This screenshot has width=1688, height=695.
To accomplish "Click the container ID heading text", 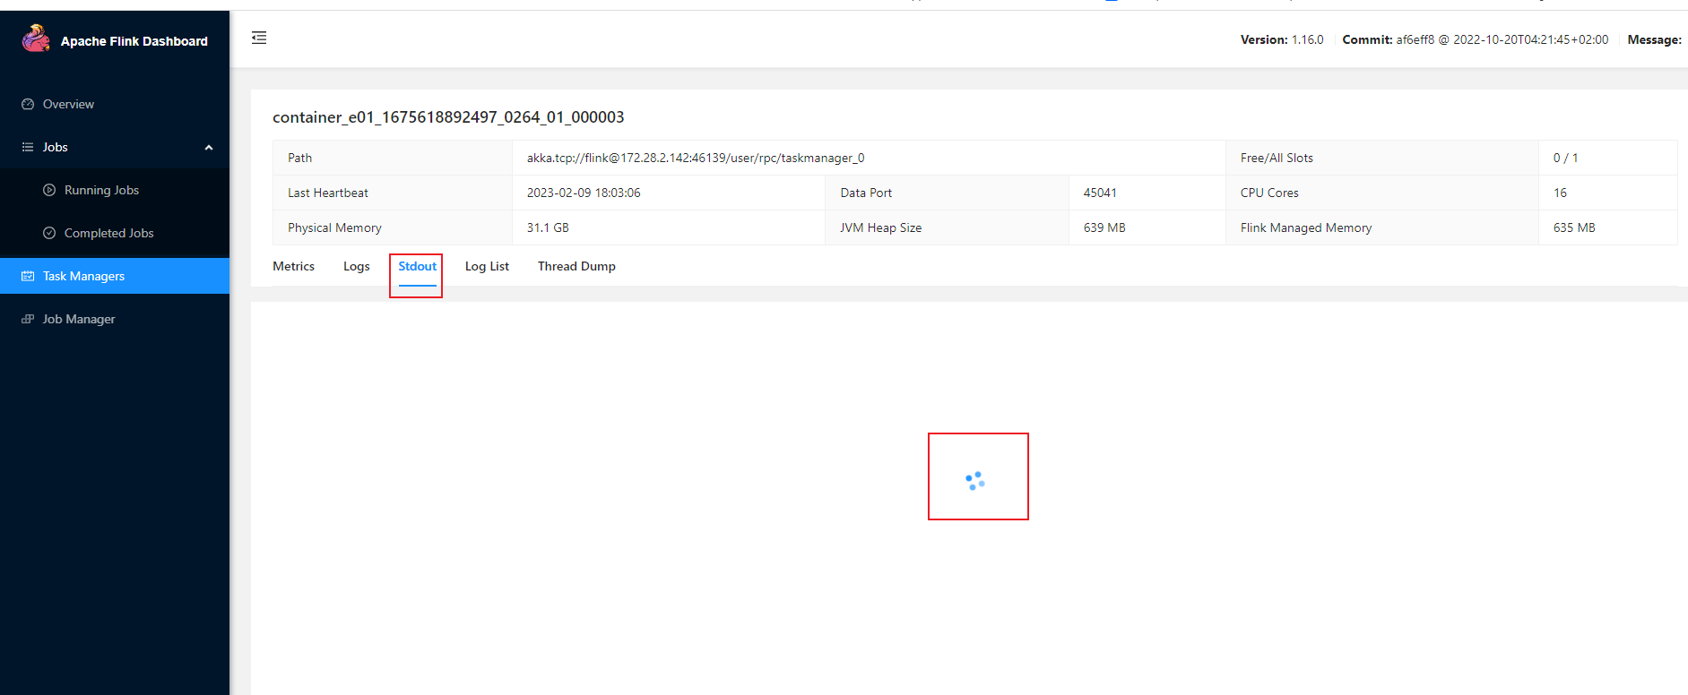I will tap(448, 117).
